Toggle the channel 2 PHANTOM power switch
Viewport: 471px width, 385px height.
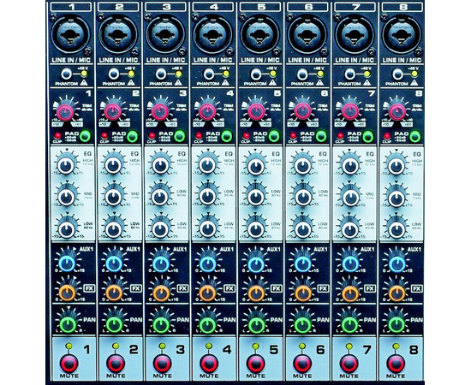click(114, 74)
